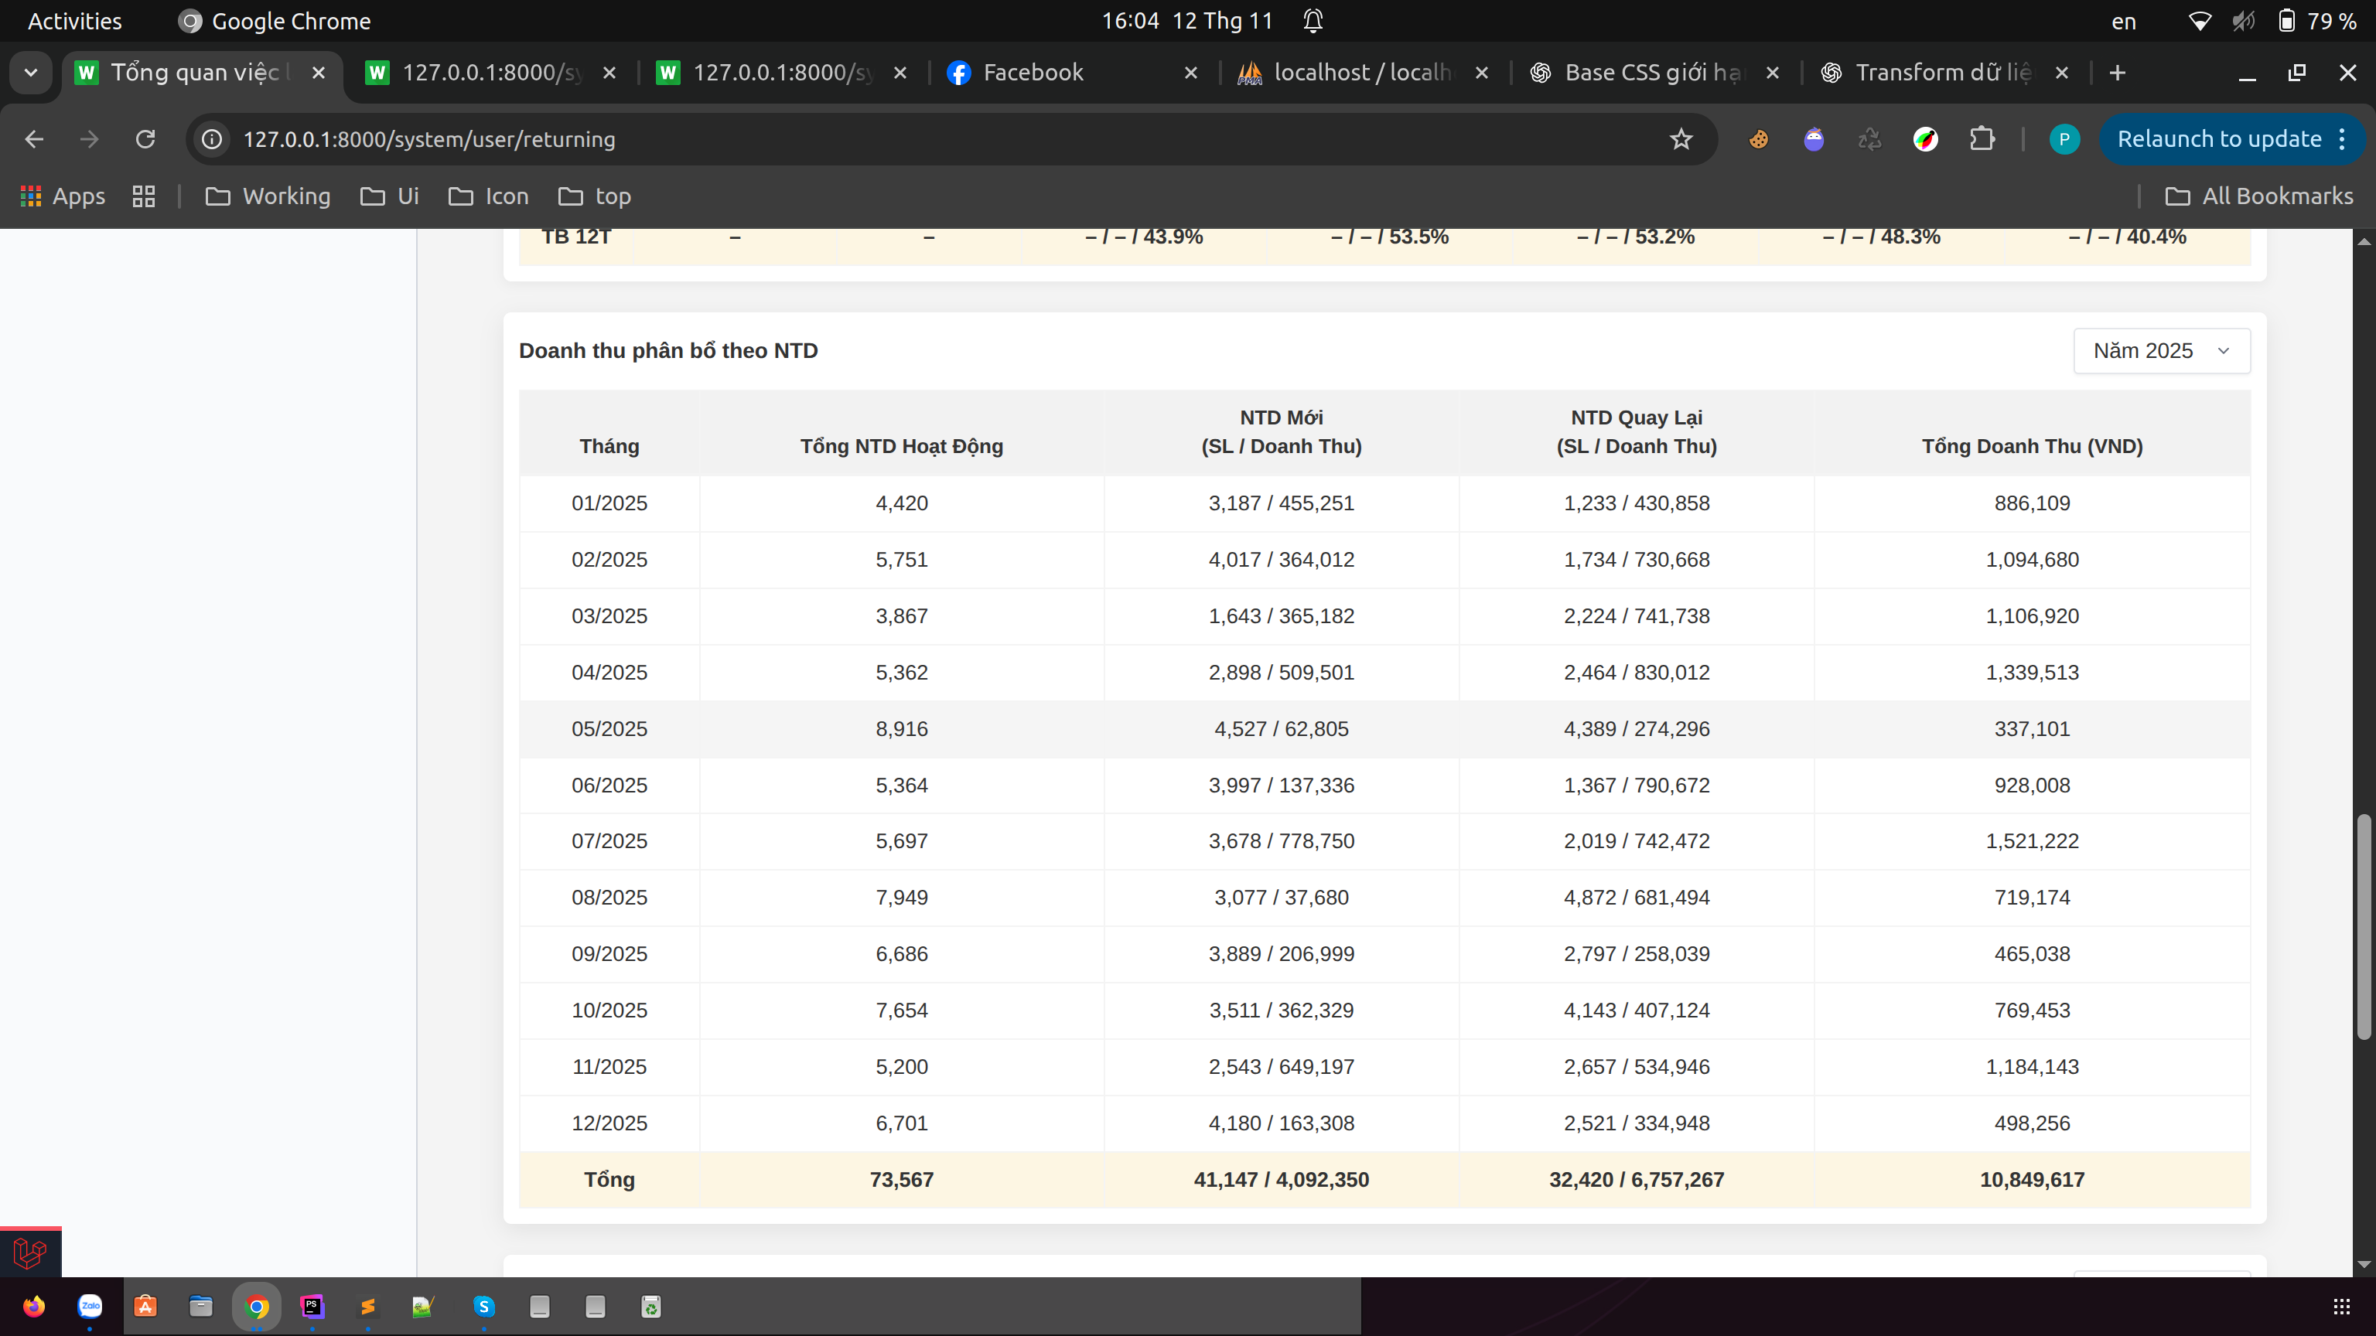This screenshot has width=2376, height=1336.
Task: Switch to the Facebook tab
Action: 1033,73
